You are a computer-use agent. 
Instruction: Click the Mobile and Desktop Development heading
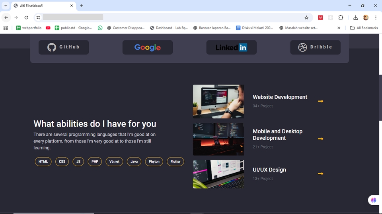(x=277, y=135)
